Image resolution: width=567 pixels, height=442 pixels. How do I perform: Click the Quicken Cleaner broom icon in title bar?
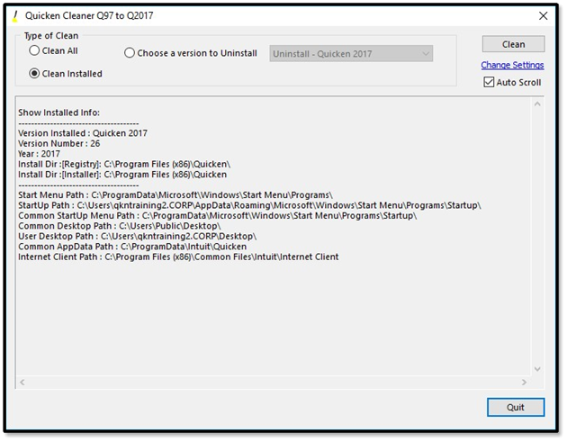[13, 16]
